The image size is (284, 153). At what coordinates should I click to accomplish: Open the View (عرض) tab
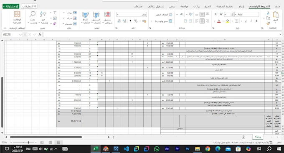click(172, 6)
